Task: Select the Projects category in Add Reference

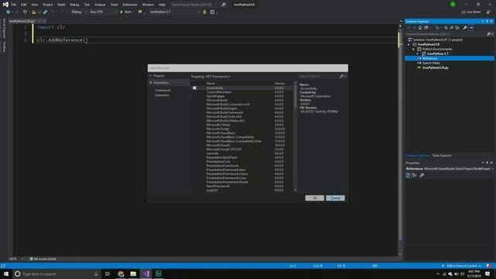Action: (158, 76)
